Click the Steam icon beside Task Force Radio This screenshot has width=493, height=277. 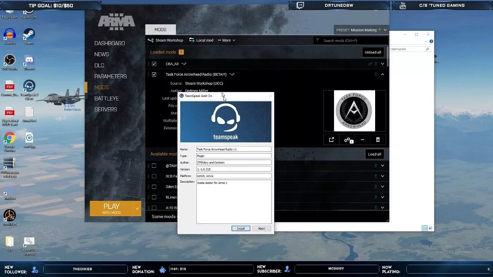(231, 75)
